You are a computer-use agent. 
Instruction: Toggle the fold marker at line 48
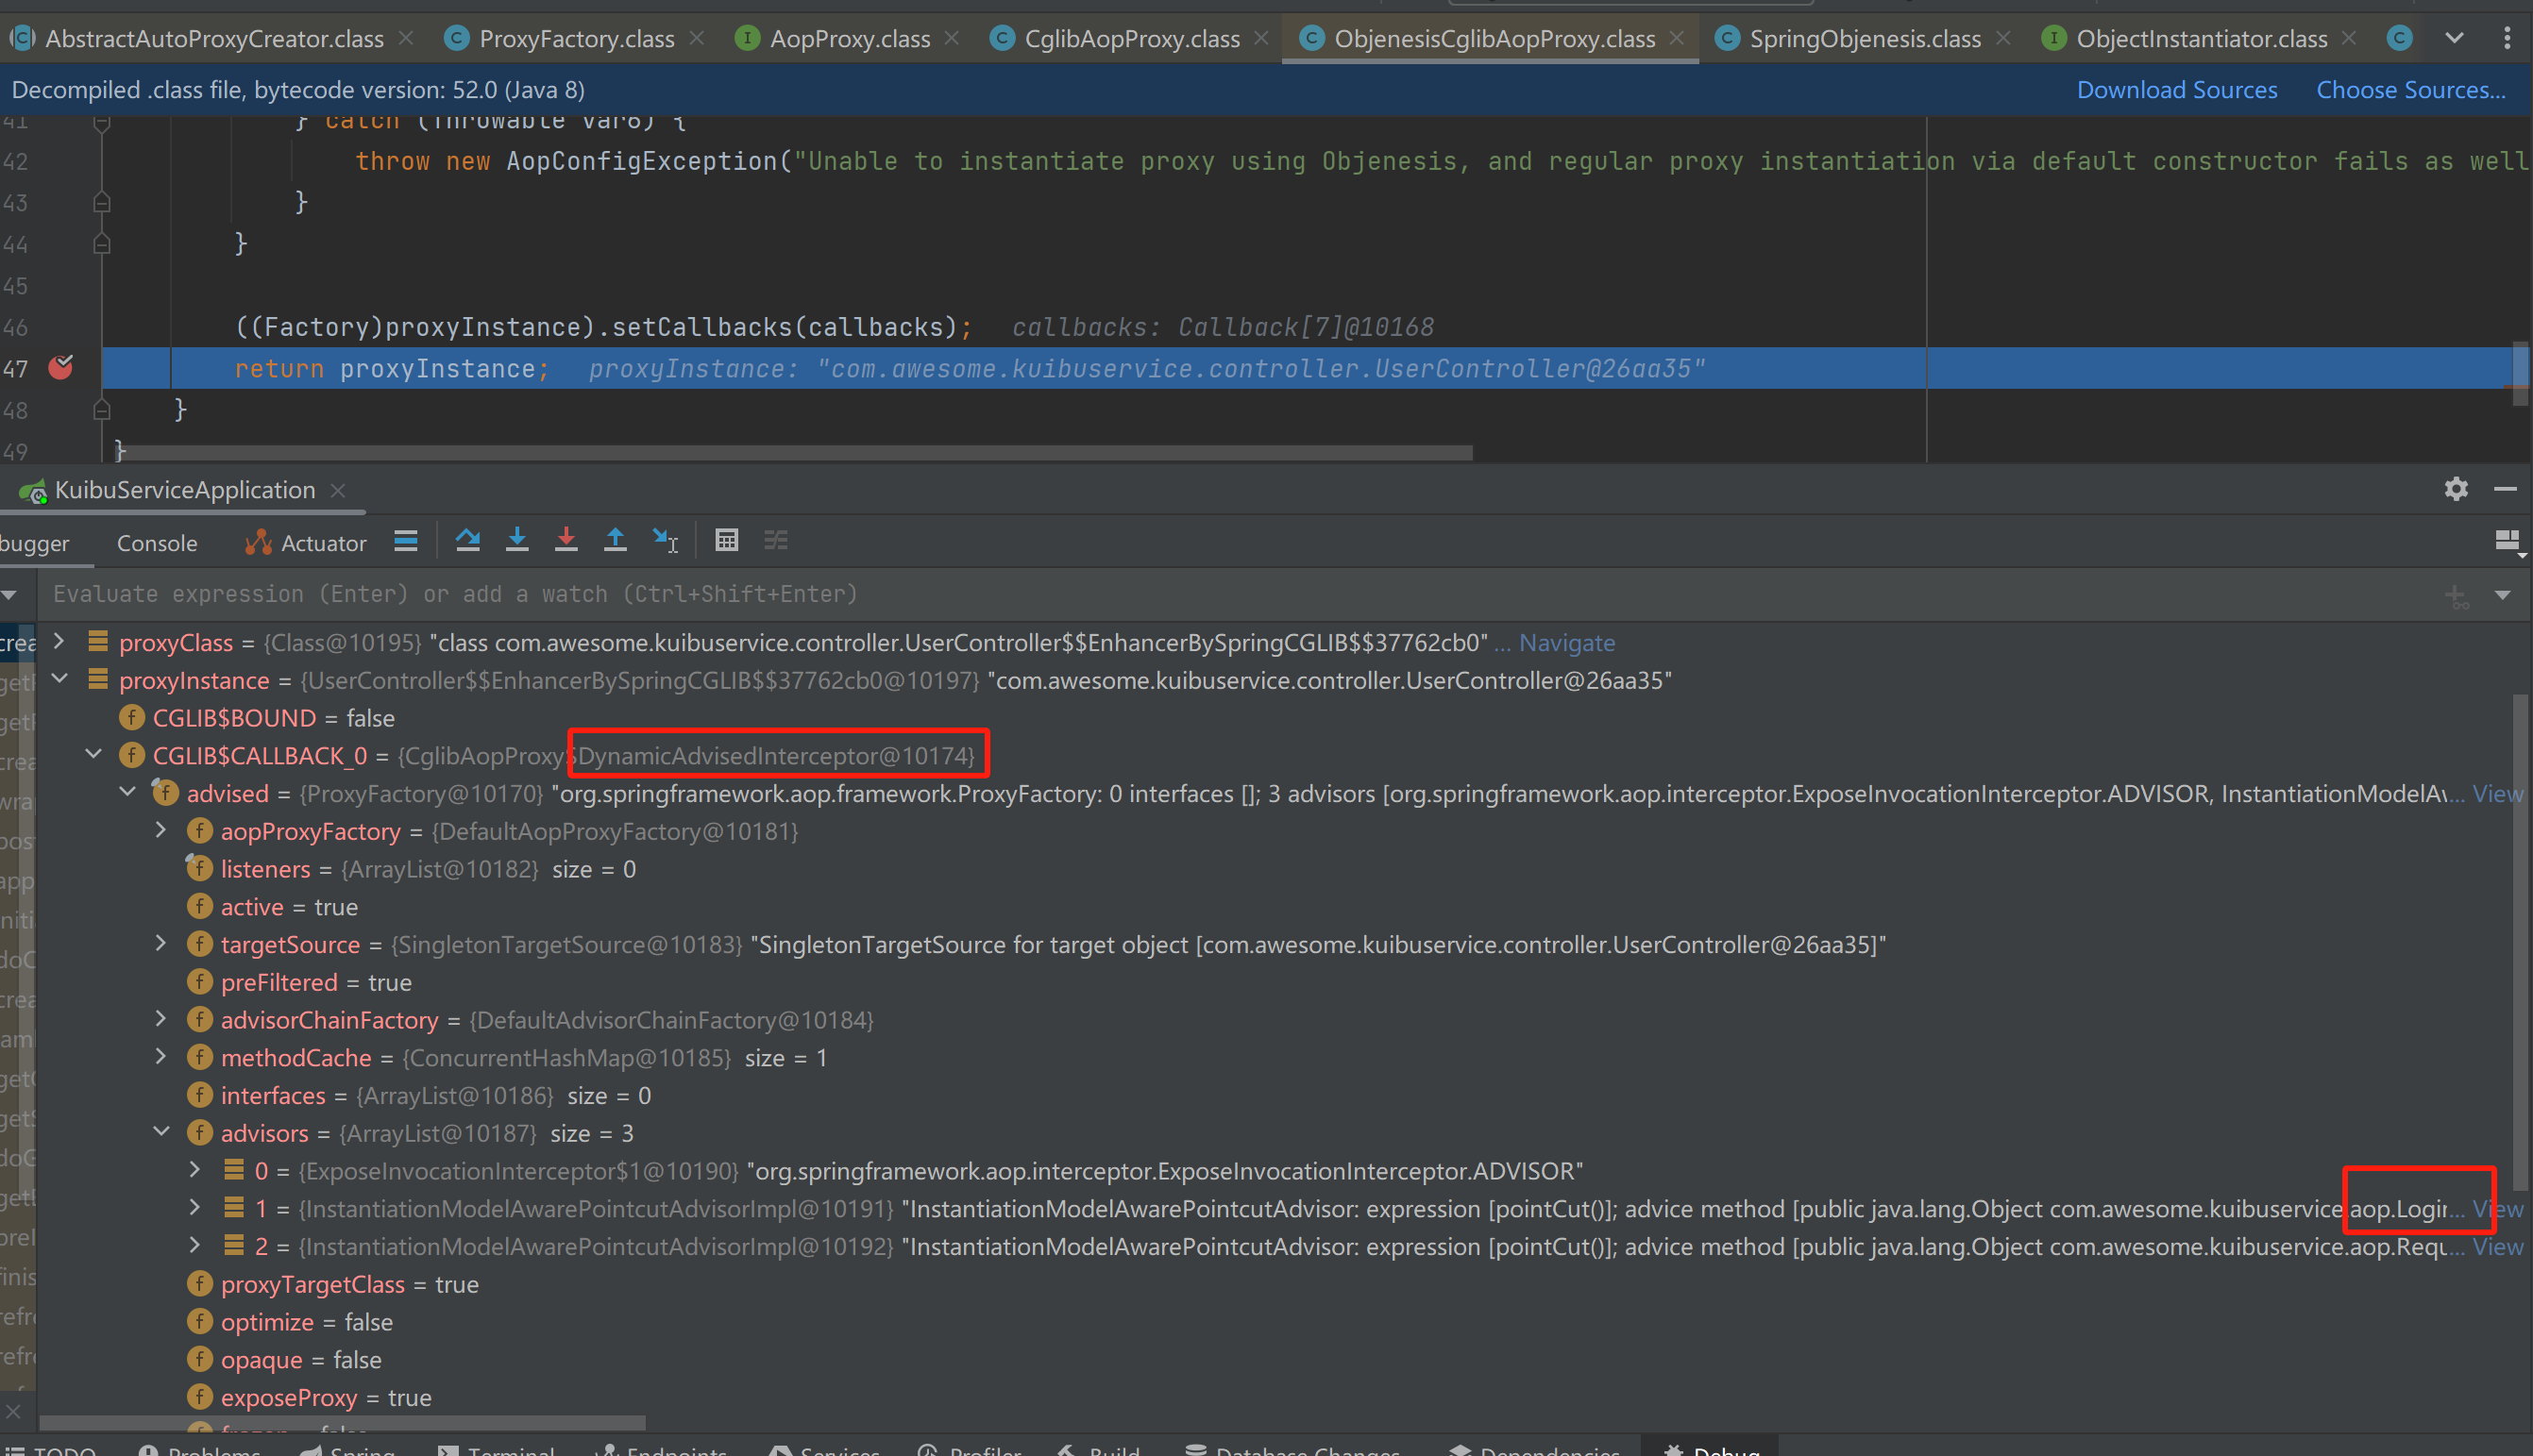coord(101,410)
